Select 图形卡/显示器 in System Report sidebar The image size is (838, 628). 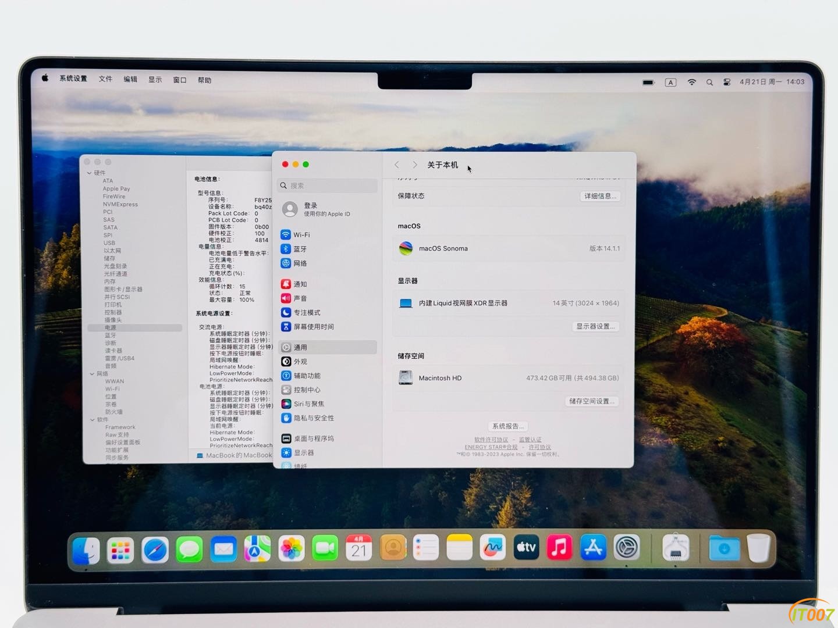coord(123,289)
